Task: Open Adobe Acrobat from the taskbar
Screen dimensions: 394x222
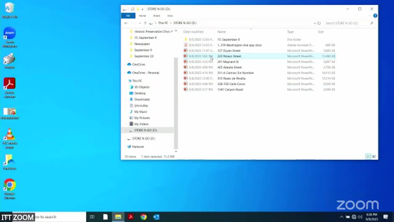Action: coord(131,217)
